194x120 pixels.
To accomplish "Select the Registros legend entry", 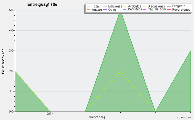I will 132,9.
